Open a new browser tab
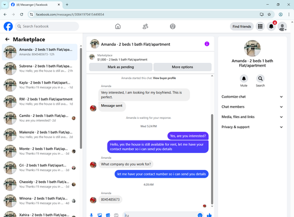 (x=67, y=5)
